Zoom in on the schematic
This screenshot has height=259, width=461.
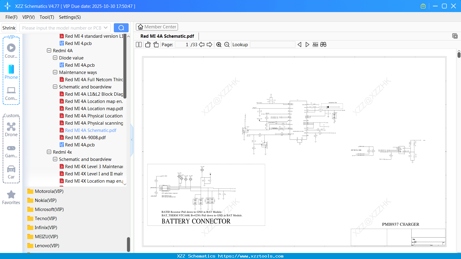[219, 44]
